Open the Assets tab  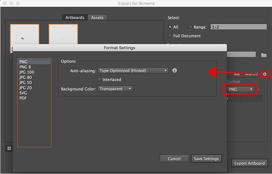[97, 17]
